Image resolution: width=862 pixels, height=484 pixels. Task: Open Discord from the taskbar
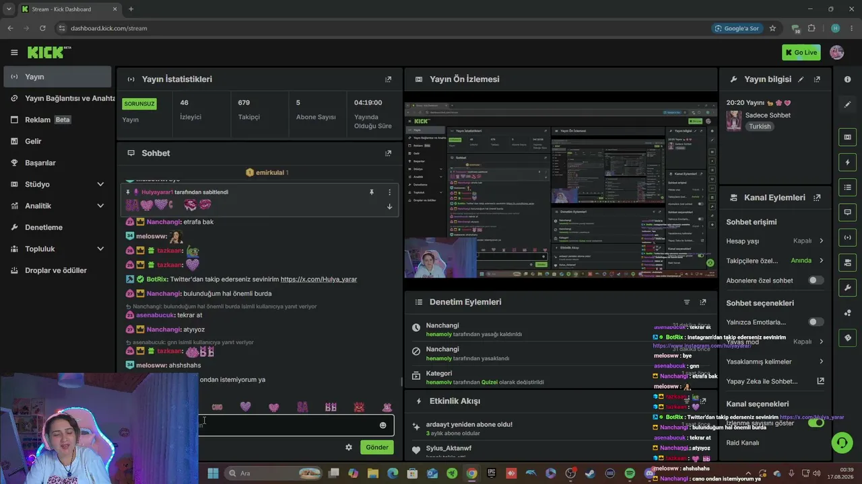[x=650, y=473]
